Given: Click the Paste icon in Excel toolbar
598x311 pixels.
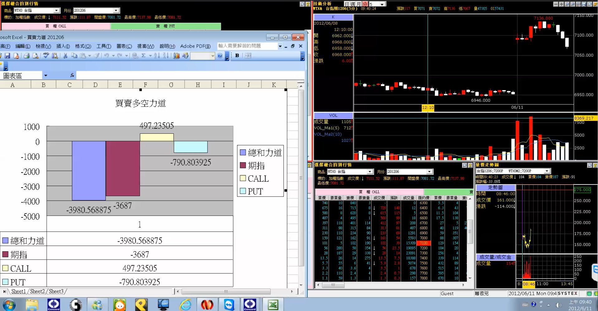Looking at the screenshot, I should [x=83, y=56].
